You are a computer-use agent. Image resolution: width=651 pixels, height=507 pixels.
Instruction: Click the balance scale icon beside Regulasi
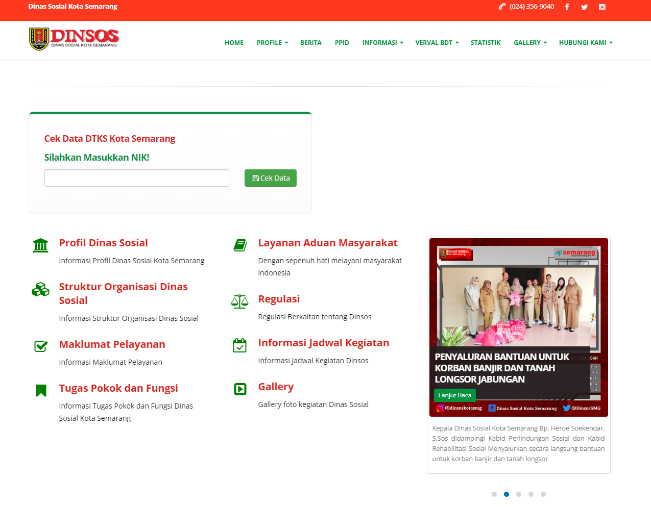tap(239, 301)
